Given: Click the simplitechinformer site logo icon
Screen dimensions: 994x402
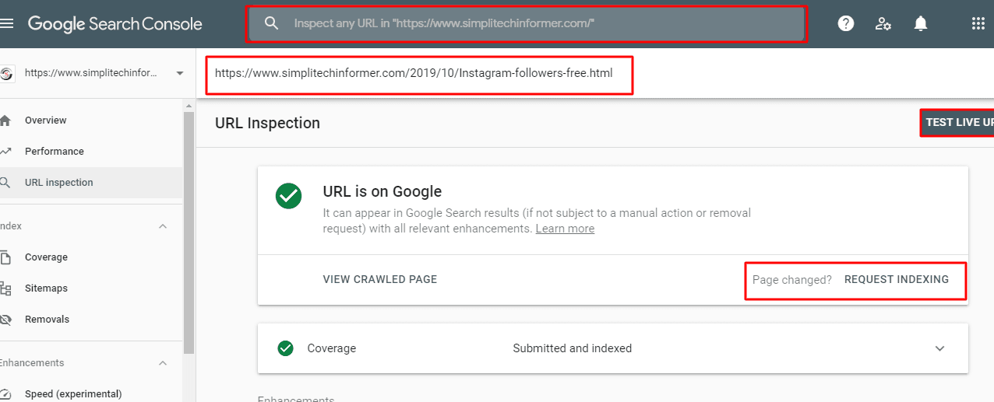Looking at the screenshot, I should [x=6, y=73].
